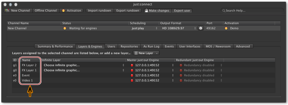Open master engine dropdown for FX Layer 2

coord(152,65)
